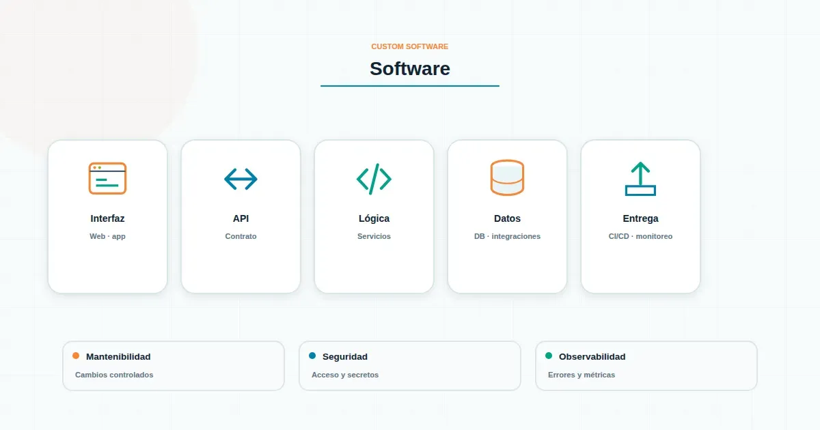
Task: Click the orange dot beside Mantenibilidad
Action: tap(76, 356)
